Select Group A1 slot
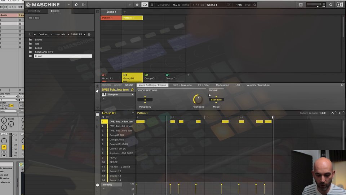 [x=111, y=77]
